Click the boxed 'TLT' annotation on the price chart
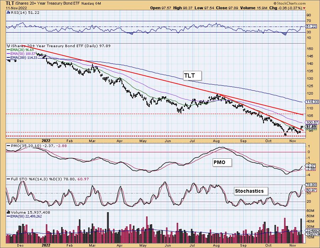The width and height of the screenshot is (320, 248). [x=192, y=75]
